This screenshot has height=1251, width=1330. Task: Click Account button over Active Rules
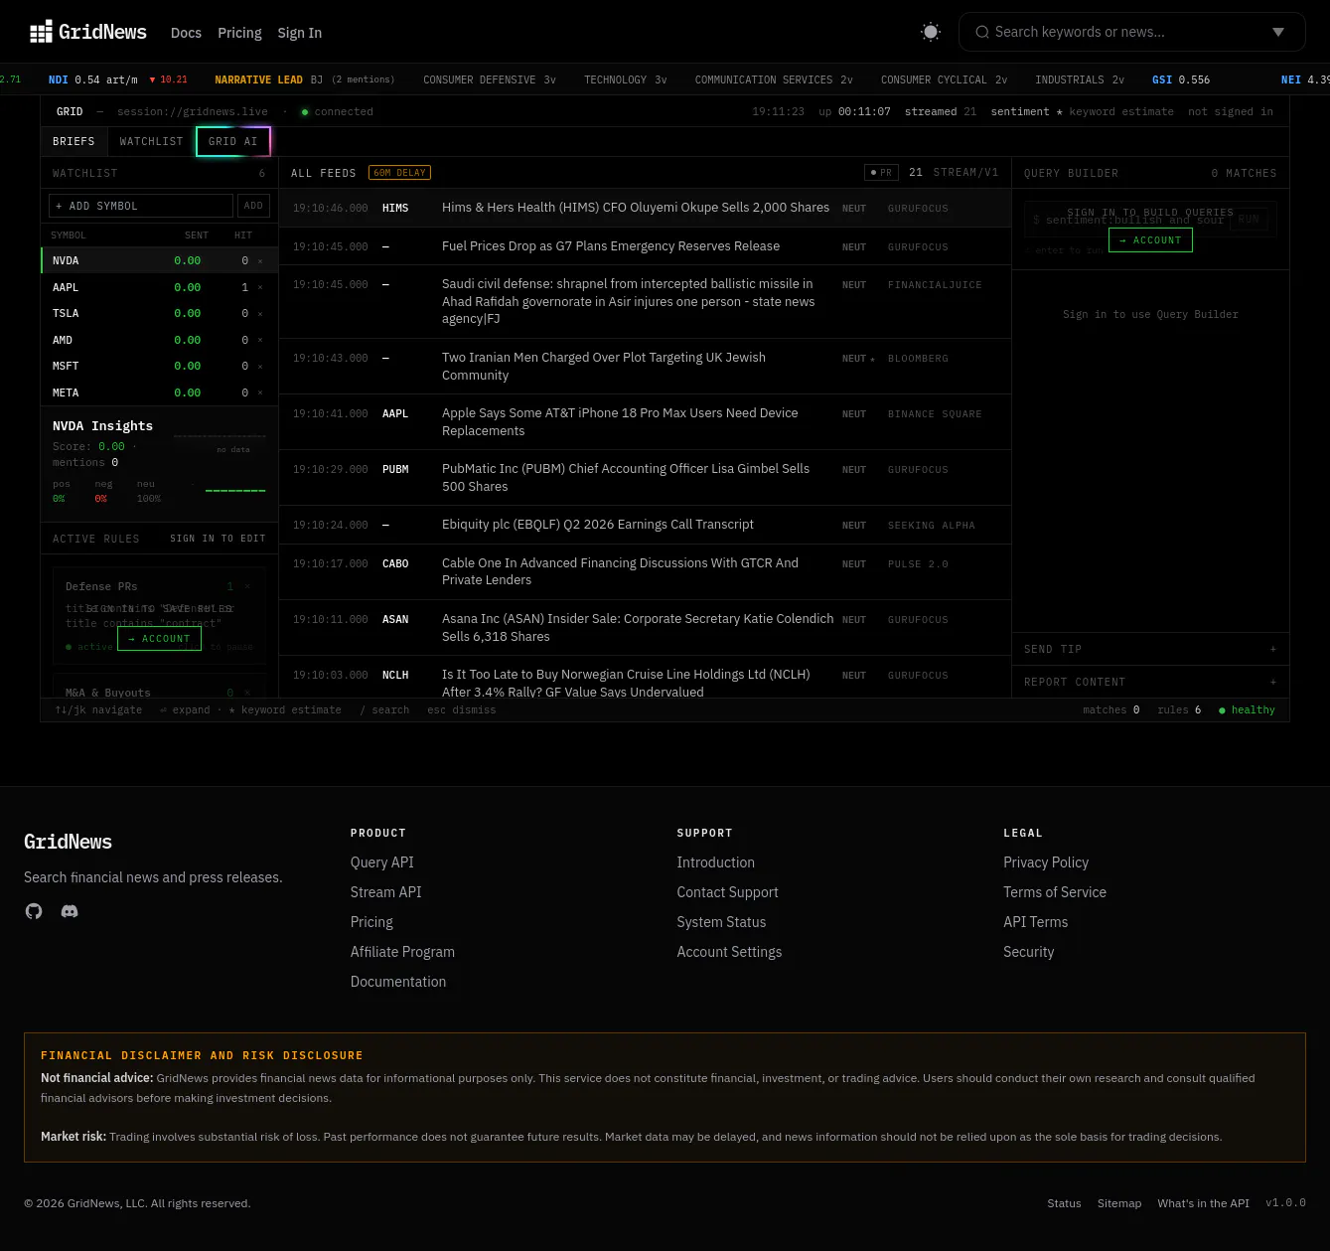[x=159, y=639]
